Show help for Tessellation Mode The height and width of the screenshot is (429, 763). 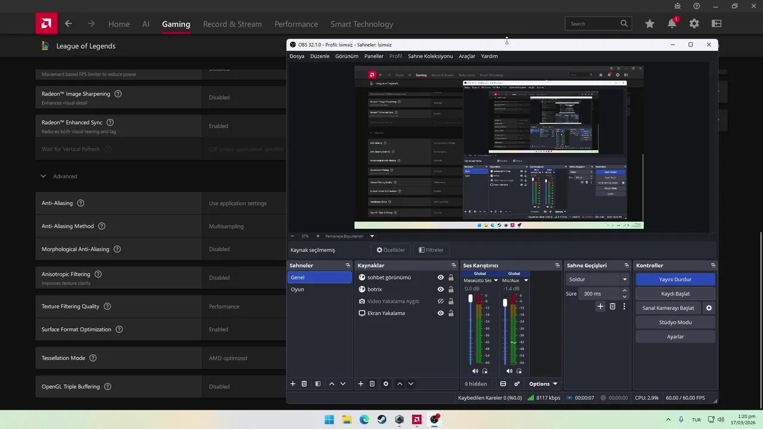[x=93, y=358]
